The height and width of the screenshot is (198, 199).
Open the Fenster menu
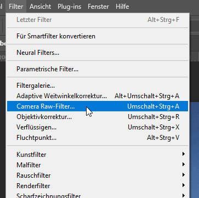pyautogui.click(x=98, y=7)
